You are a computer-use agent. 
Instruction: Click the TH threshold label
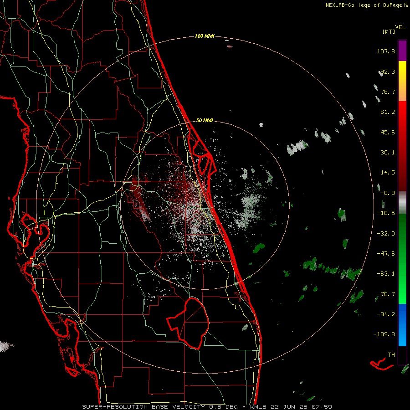click(391, 355)
